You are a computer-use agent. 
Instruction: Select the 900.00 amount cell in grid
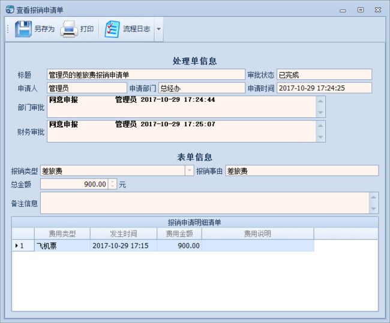click(x=179, y=245)
